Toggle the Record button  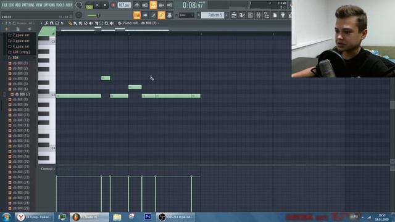coord(114,5)
